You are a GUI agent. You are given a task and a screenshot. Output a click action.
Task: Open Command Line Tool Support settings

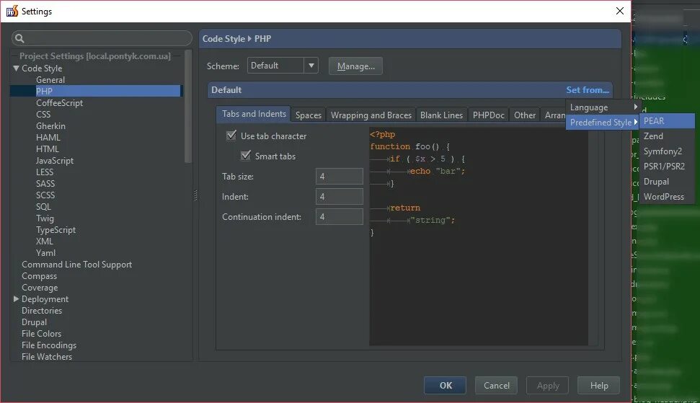77,264
